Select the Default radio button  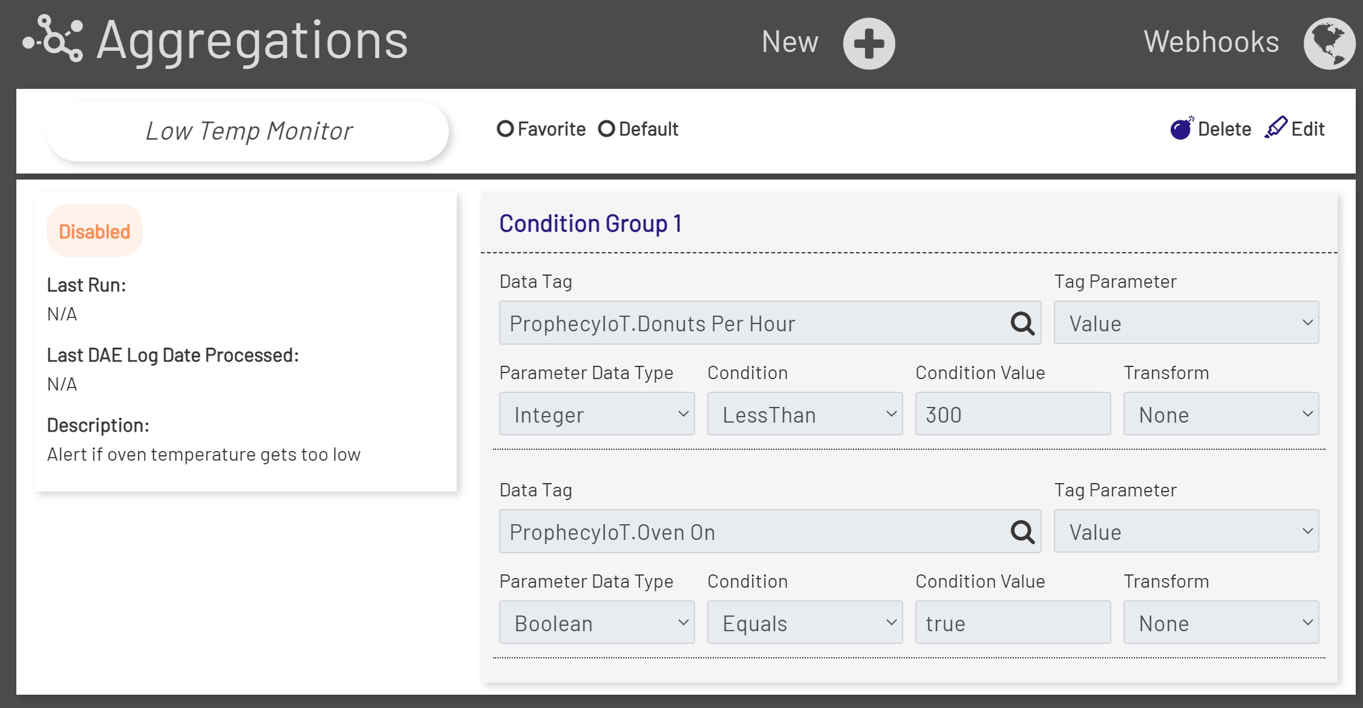click(x=607, y=129)
